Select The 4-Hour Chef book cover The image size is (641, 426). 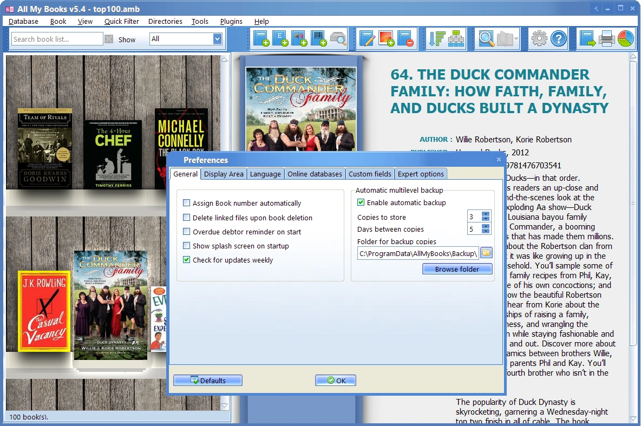point(113,154)
